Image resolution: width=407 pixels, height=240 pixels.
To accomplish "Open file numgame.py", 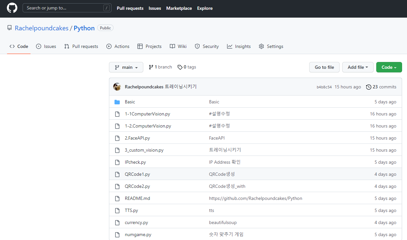I will [138, 235].
